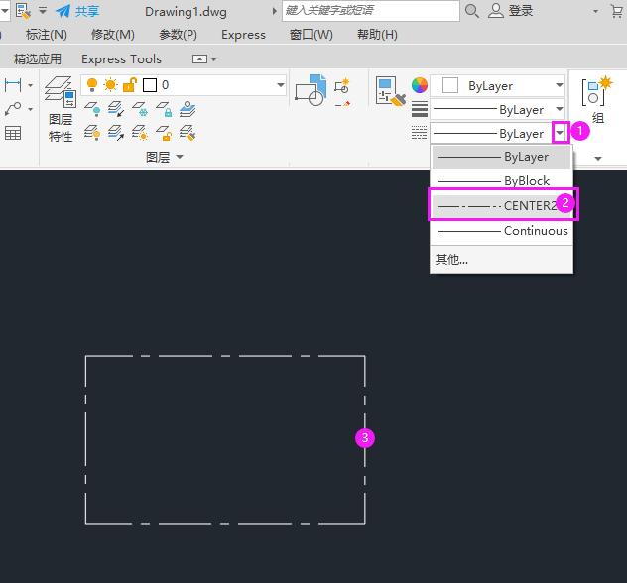Screen dimensions: 627x583
Task: Click the linetype icon with dashed lines
Action: pyautogui.click(x=419, y=133)
